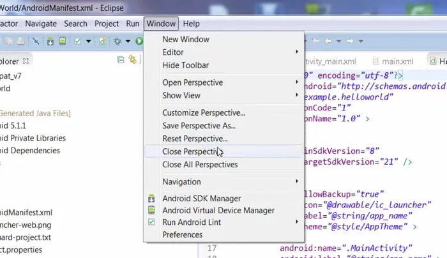Click the Android Virtual Device Manager toolbar icon

tap(63, 42)
